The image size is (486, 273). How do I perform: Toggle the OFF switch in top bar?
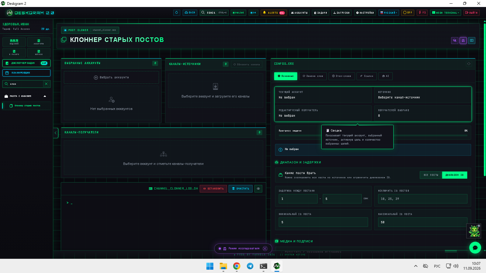pos(408,13)
